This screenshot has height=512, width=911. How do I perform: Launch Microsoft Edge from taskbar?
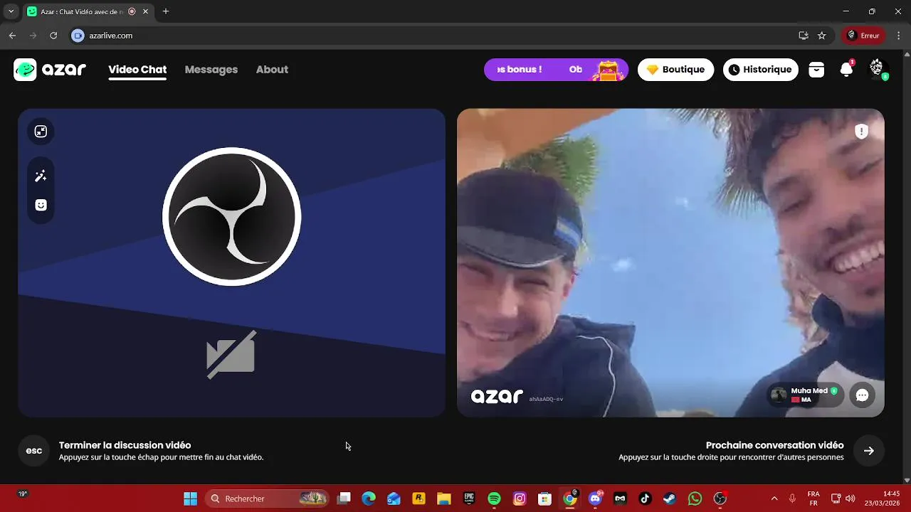pyautogui.click(x=369, y=498)
